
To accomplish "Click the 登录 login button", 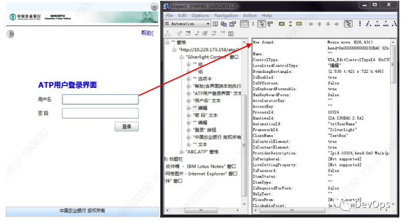I will coord(127,127).
